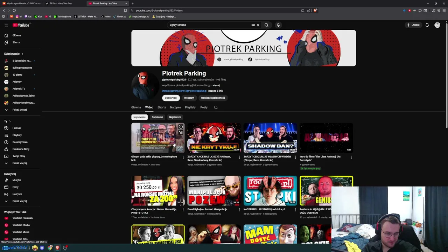
Task: Go to the YouTube logo home link
Action: tap(21, 25)
